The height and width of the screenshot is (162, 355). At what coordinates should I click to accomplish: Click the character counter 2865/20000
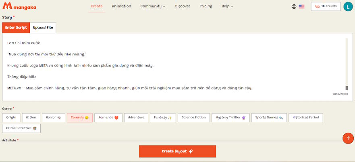click(340, 94)
